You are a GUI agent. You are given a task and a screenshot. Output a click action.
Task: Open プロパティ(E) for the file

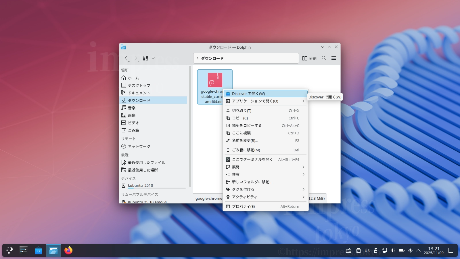(x=265, y=206)
